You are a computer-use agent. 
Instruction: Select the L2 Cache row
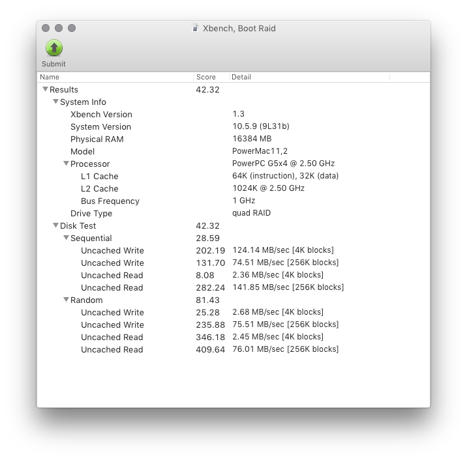tap(233, 189)
